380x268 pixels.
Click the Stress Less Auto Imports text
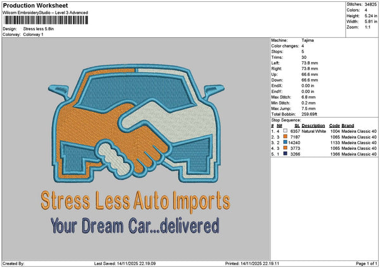[135, 202]
